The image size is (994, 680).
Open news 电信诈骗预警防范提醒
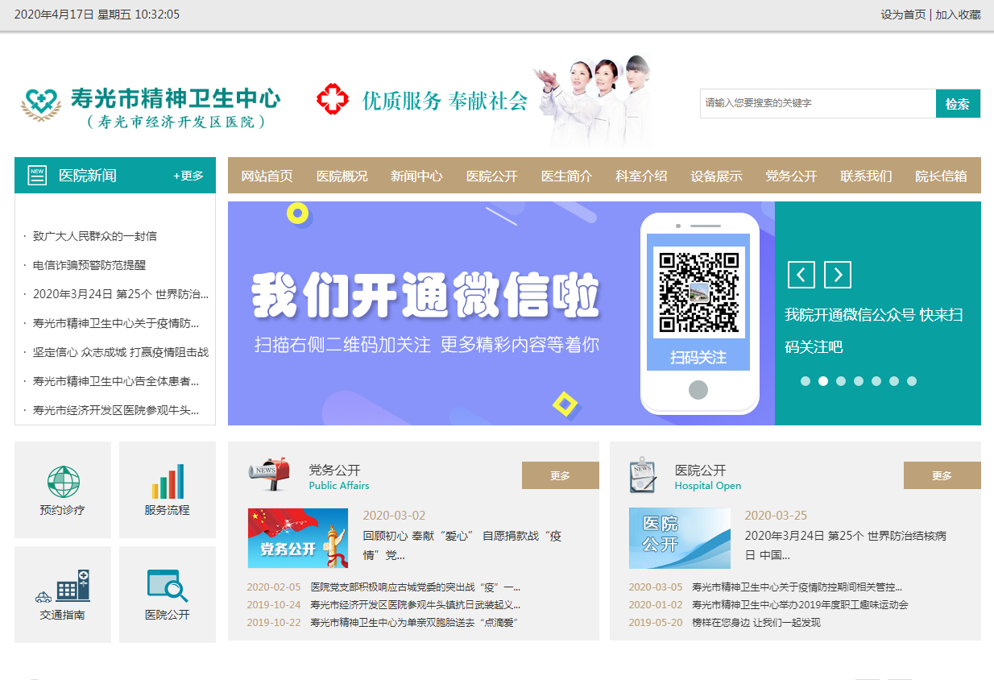tap(89, 265)
